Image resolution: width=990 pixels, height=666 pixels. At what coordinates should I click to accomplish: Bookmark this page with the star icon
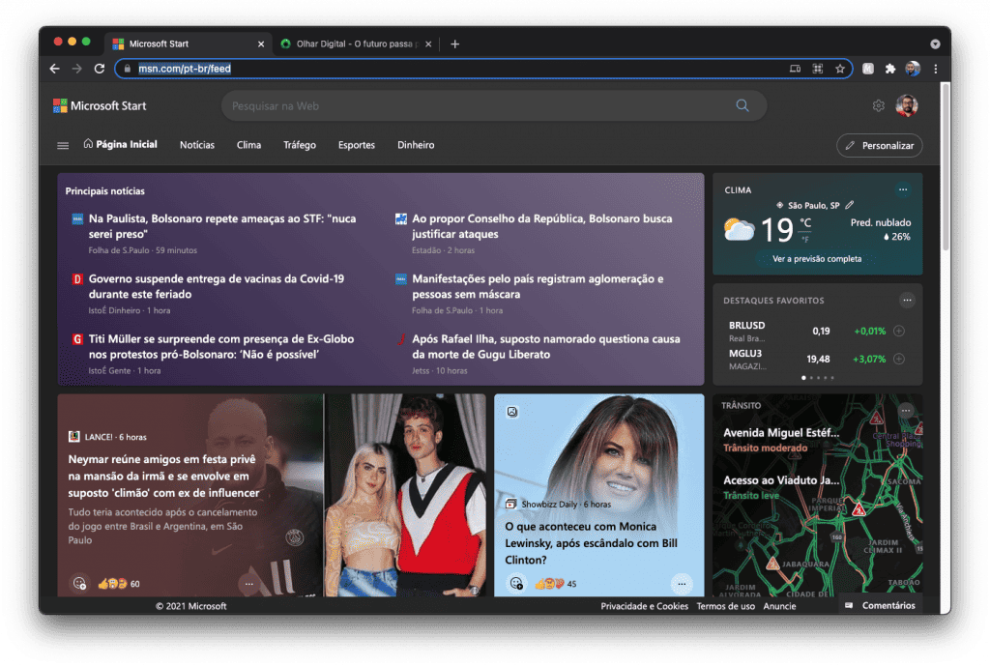pyautogui.click(x=840, y=69)
